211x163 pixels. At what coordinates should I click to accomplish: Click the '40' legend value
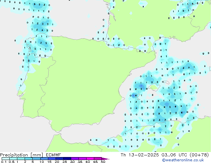click(x=88, y=162)
